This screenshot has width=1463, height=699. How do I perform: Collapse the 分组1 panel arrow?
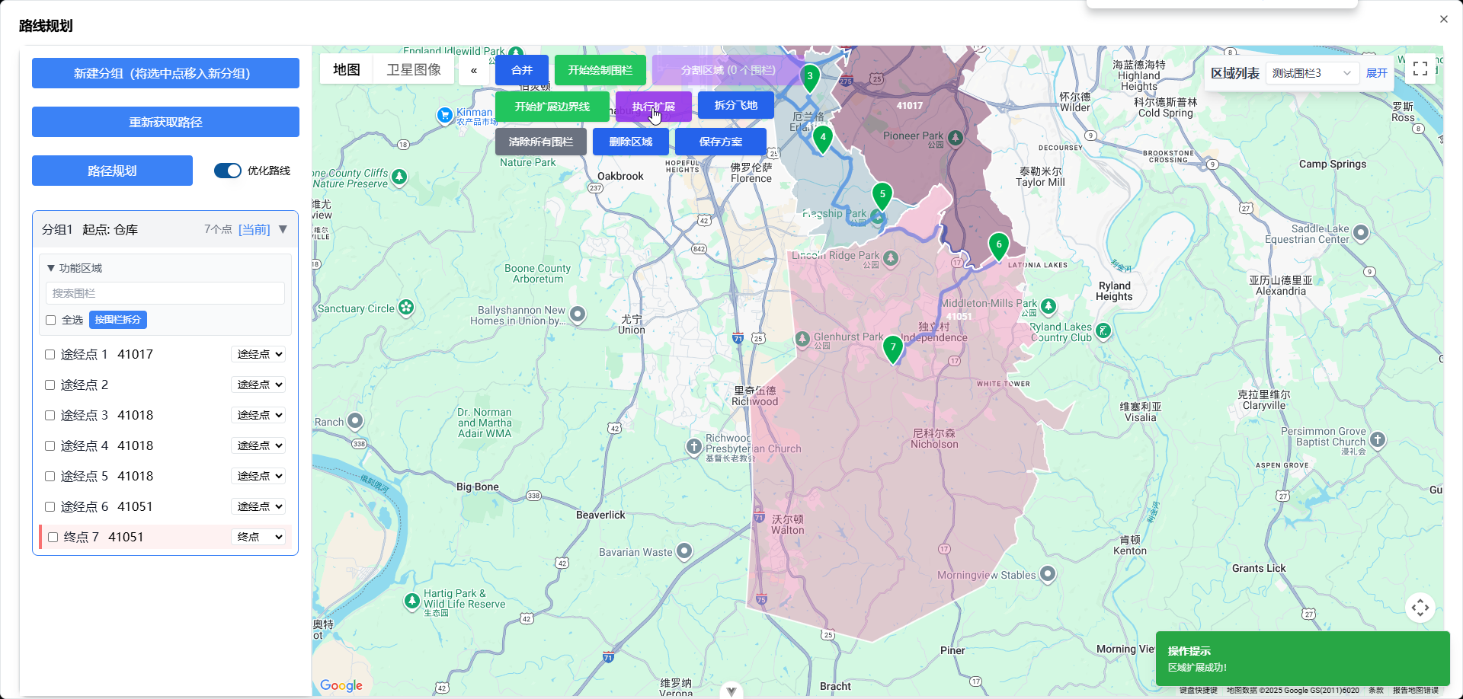283,229
